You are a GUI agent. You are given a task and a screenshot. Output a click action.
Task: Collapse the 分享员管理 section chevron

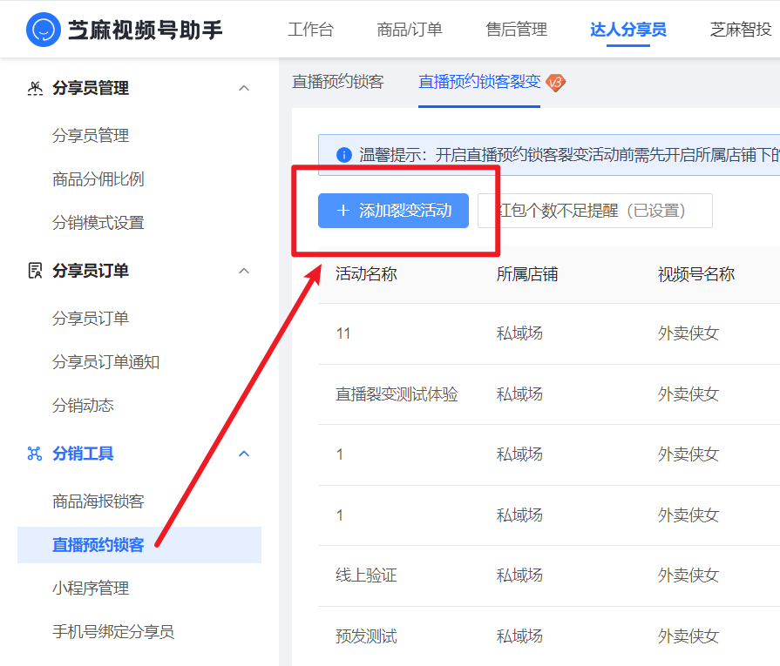click(244, 88)
